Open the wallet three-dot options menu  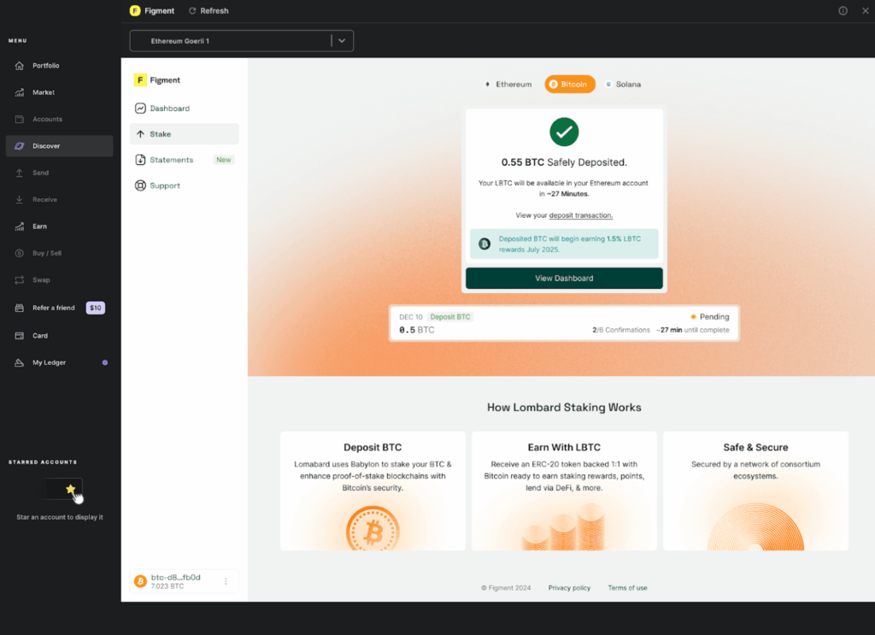pos(226,581)
